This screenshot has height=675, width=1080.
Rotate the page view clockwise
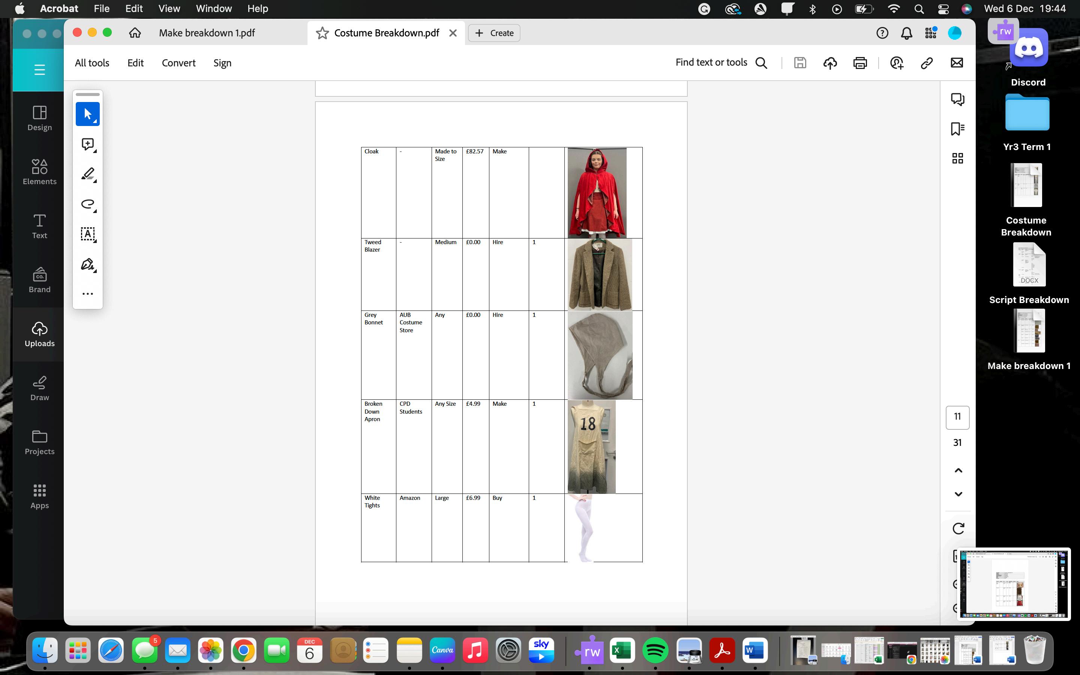click(x=958, y=529)
